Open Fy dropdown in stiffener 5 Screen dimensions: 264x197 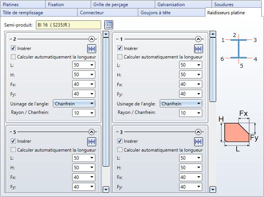point(84,187)
